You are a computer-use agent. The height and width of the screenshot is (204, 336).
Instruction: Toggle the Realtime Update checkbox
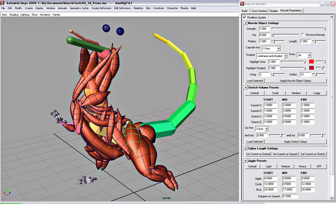pyautogui.click(x=245, y=17)
